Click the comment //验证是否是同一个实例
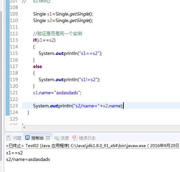180x172 pixels. pos(58,34)
